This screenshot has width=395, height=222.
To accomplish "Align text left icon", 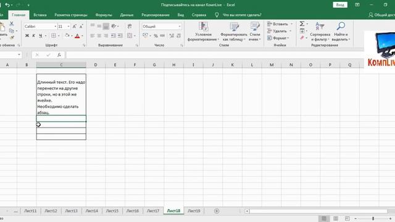I will tap(93, 36).
